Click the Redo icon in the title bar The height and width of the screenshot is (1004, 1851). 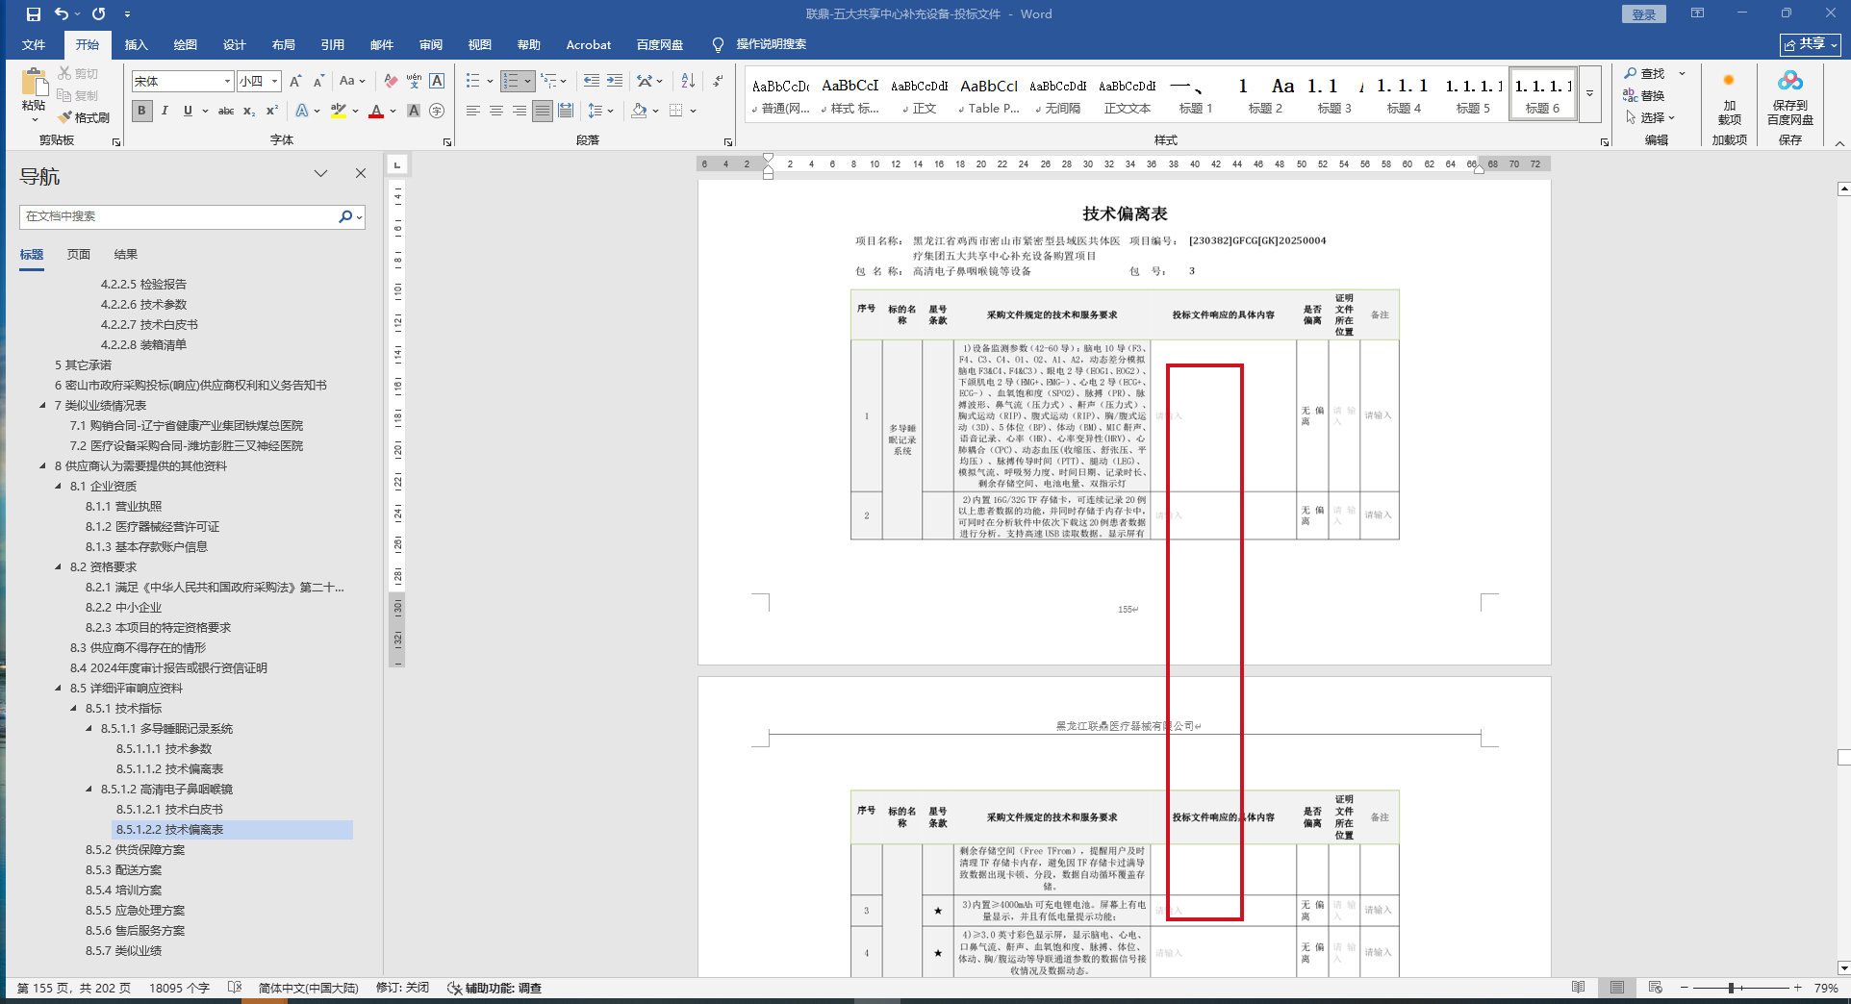coord(98,14)
